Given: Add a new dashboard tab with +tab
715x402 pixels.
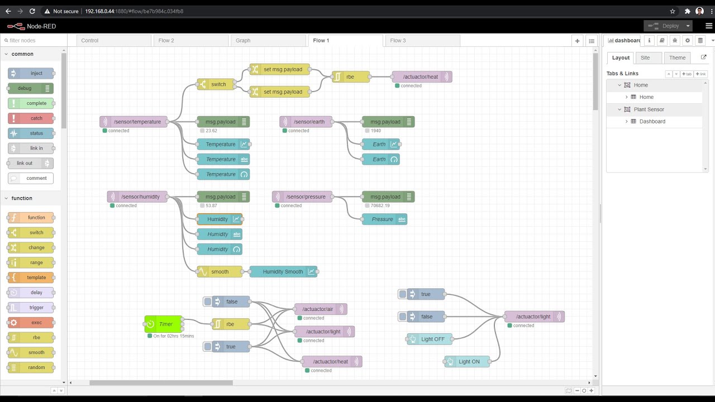Looking at the screenshot, I should [x=687, y=74].
